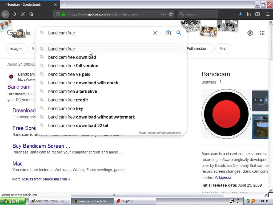
Task: Open the Firefox library icon
Action: [x=249, y=14]
